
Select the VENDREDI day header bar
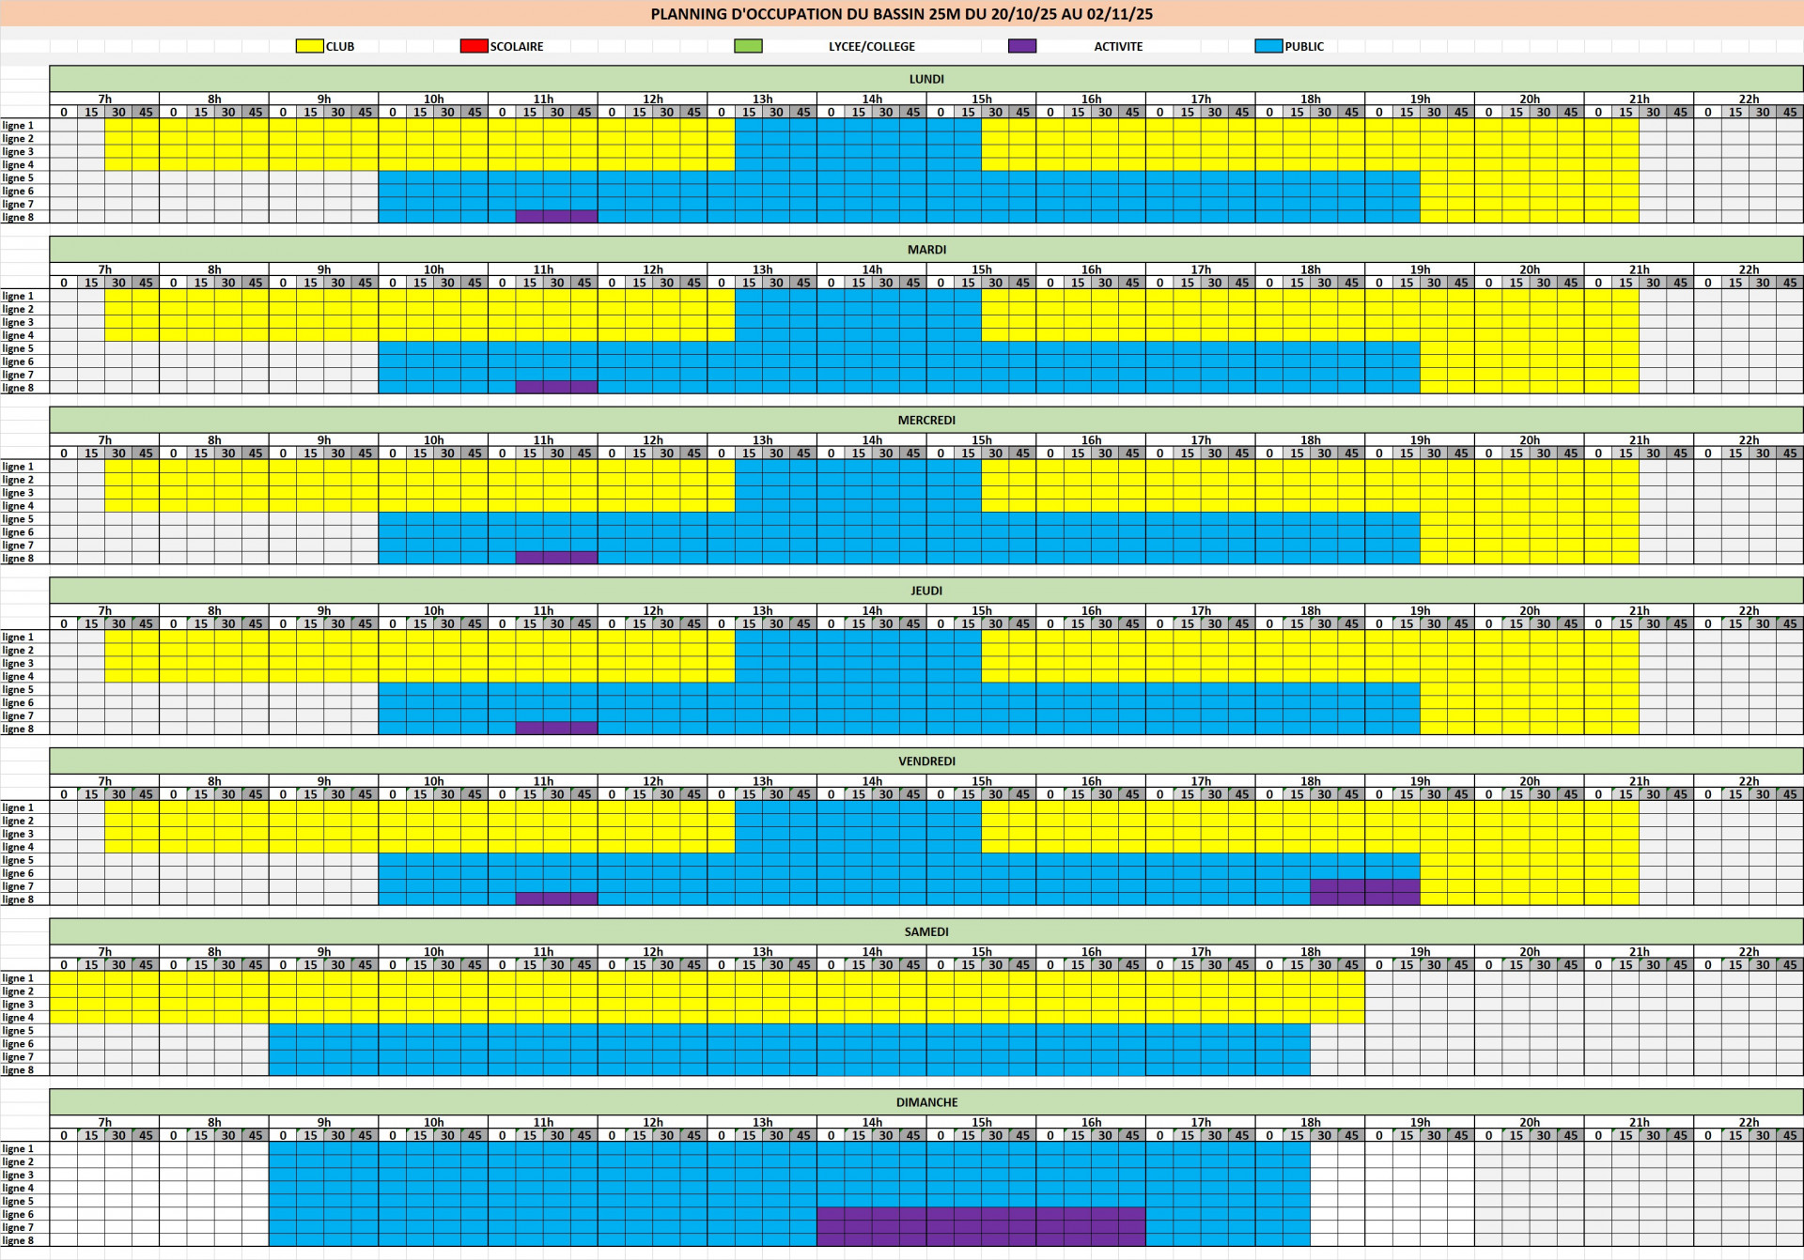pyautogui.click(x=925, y=761)
